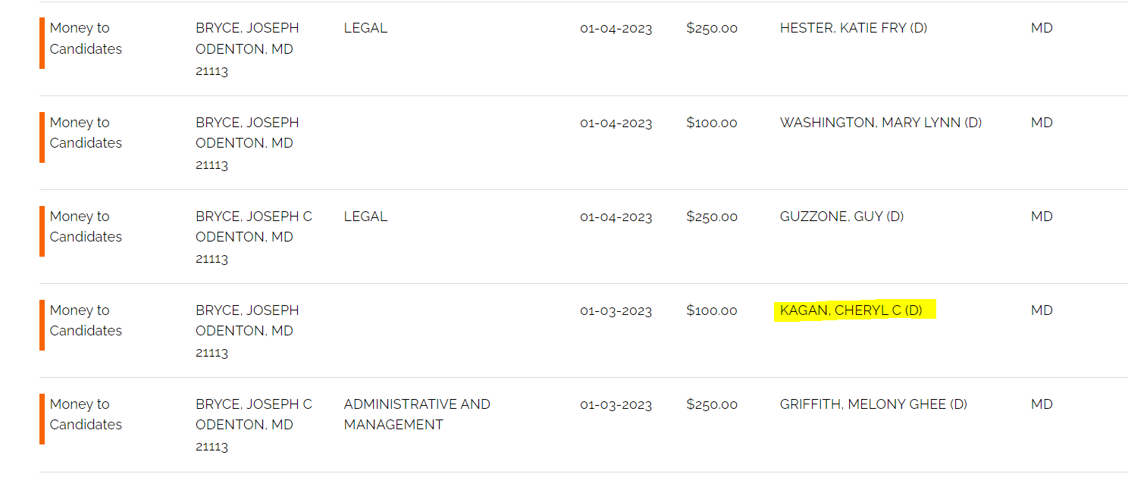Screen dimensions: 1128x477
Task: Select the MD state in Kagan's row
Action: click(x=1042, y=310)
